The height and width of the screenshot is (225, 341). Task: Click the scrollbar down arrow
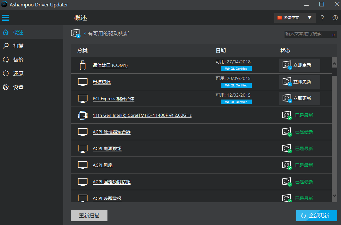point(334,195)
